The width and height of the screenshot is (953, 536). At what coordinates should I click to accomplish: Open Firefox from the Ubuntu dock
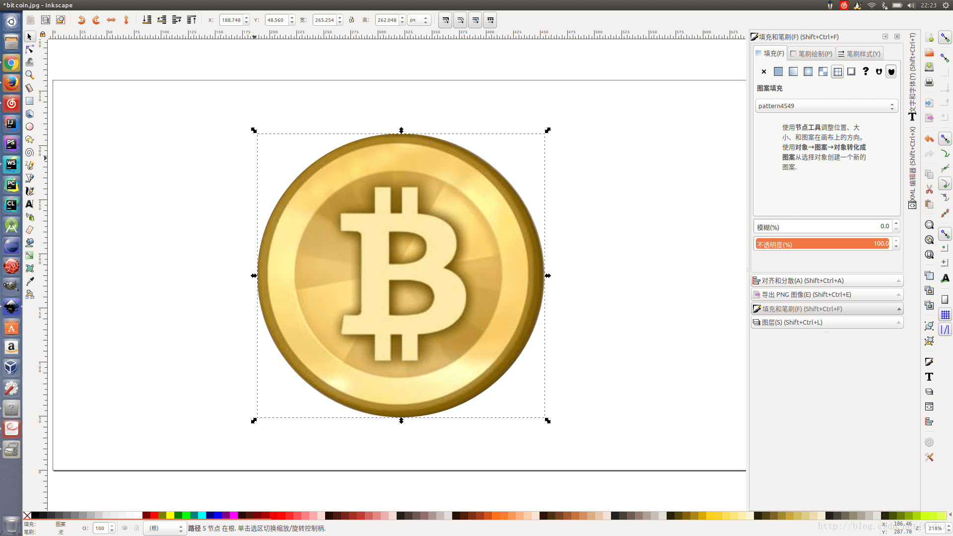click(x=11, y=83)
